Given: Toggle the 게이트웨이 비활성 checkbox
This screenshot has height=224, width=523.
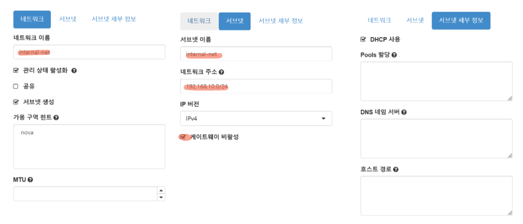Looking at the screenshot, I should 183,137.
